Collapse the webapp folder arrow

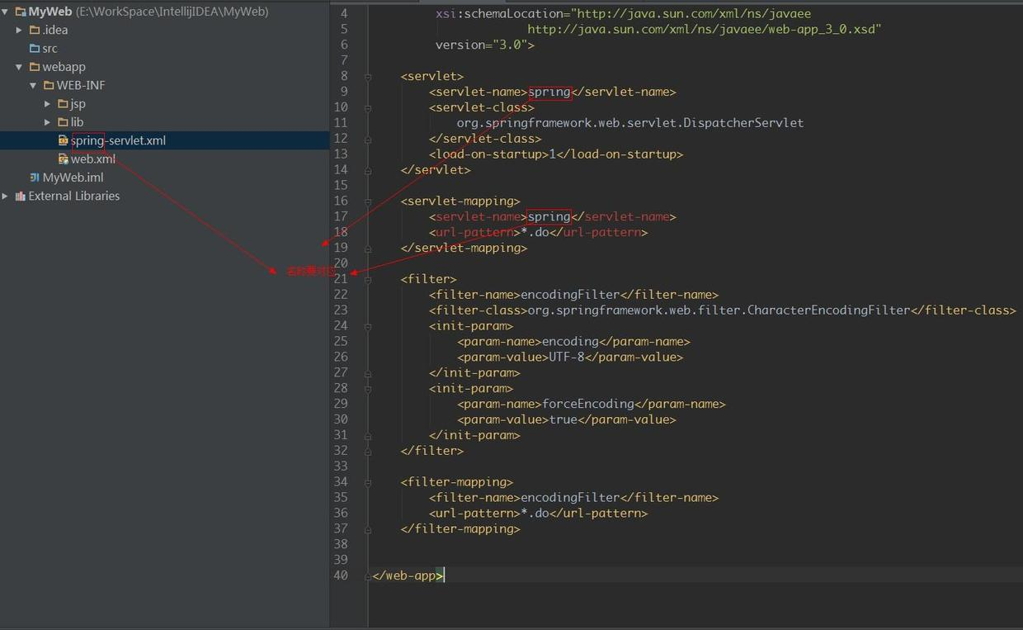[x=19, y=67]
